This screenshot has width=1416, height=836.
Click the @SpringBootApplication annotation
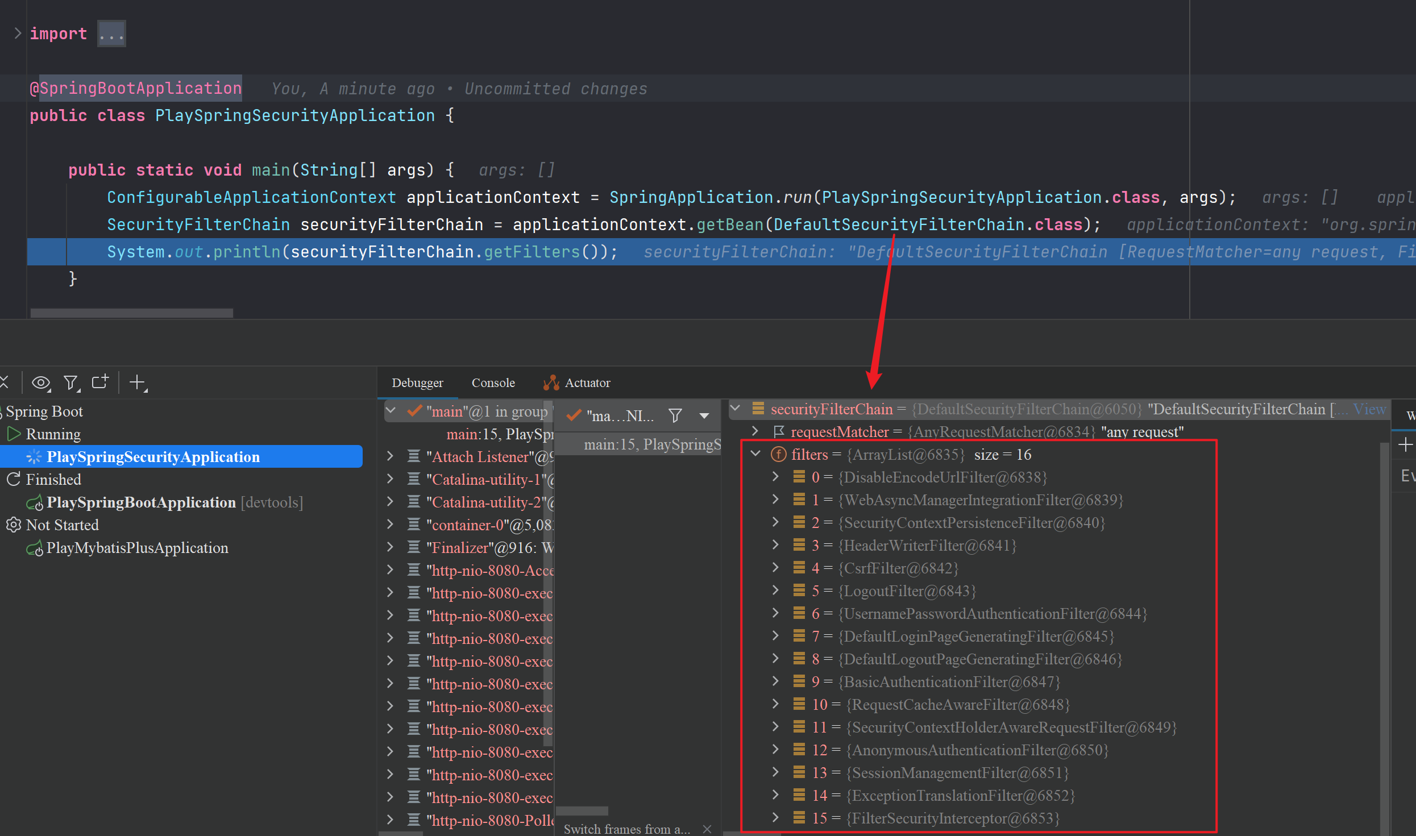(x=136, y=89)
